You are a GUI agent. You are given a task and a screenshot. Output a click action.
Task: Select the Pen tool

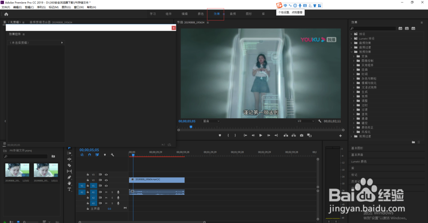[x=69, y=177]
